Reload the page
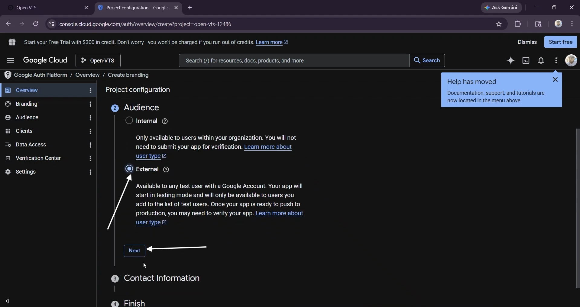 [36, 24]
